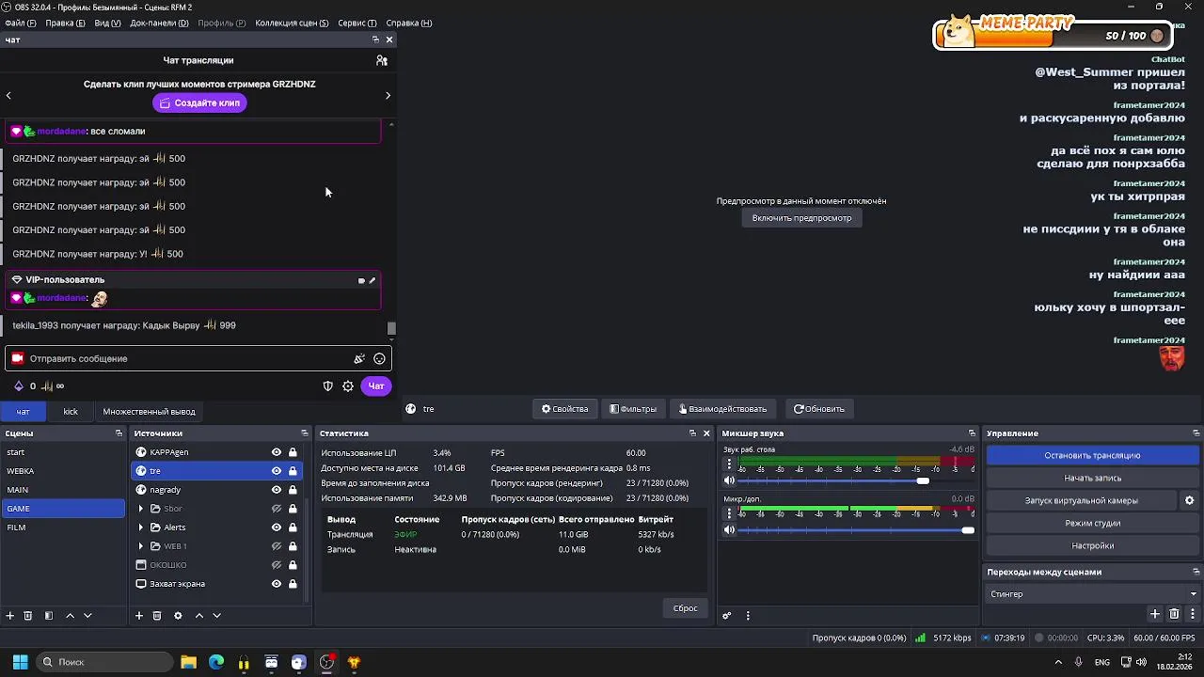Click the chat scrollbar thumb
This screenshot has height=677, width=1204.
pyautogui.click(x=391, y=328)
